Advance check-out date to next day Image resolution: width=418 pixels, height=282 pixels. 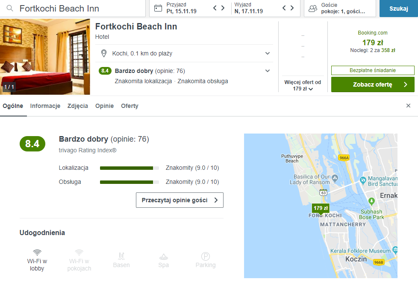click(x=292, y=8)
